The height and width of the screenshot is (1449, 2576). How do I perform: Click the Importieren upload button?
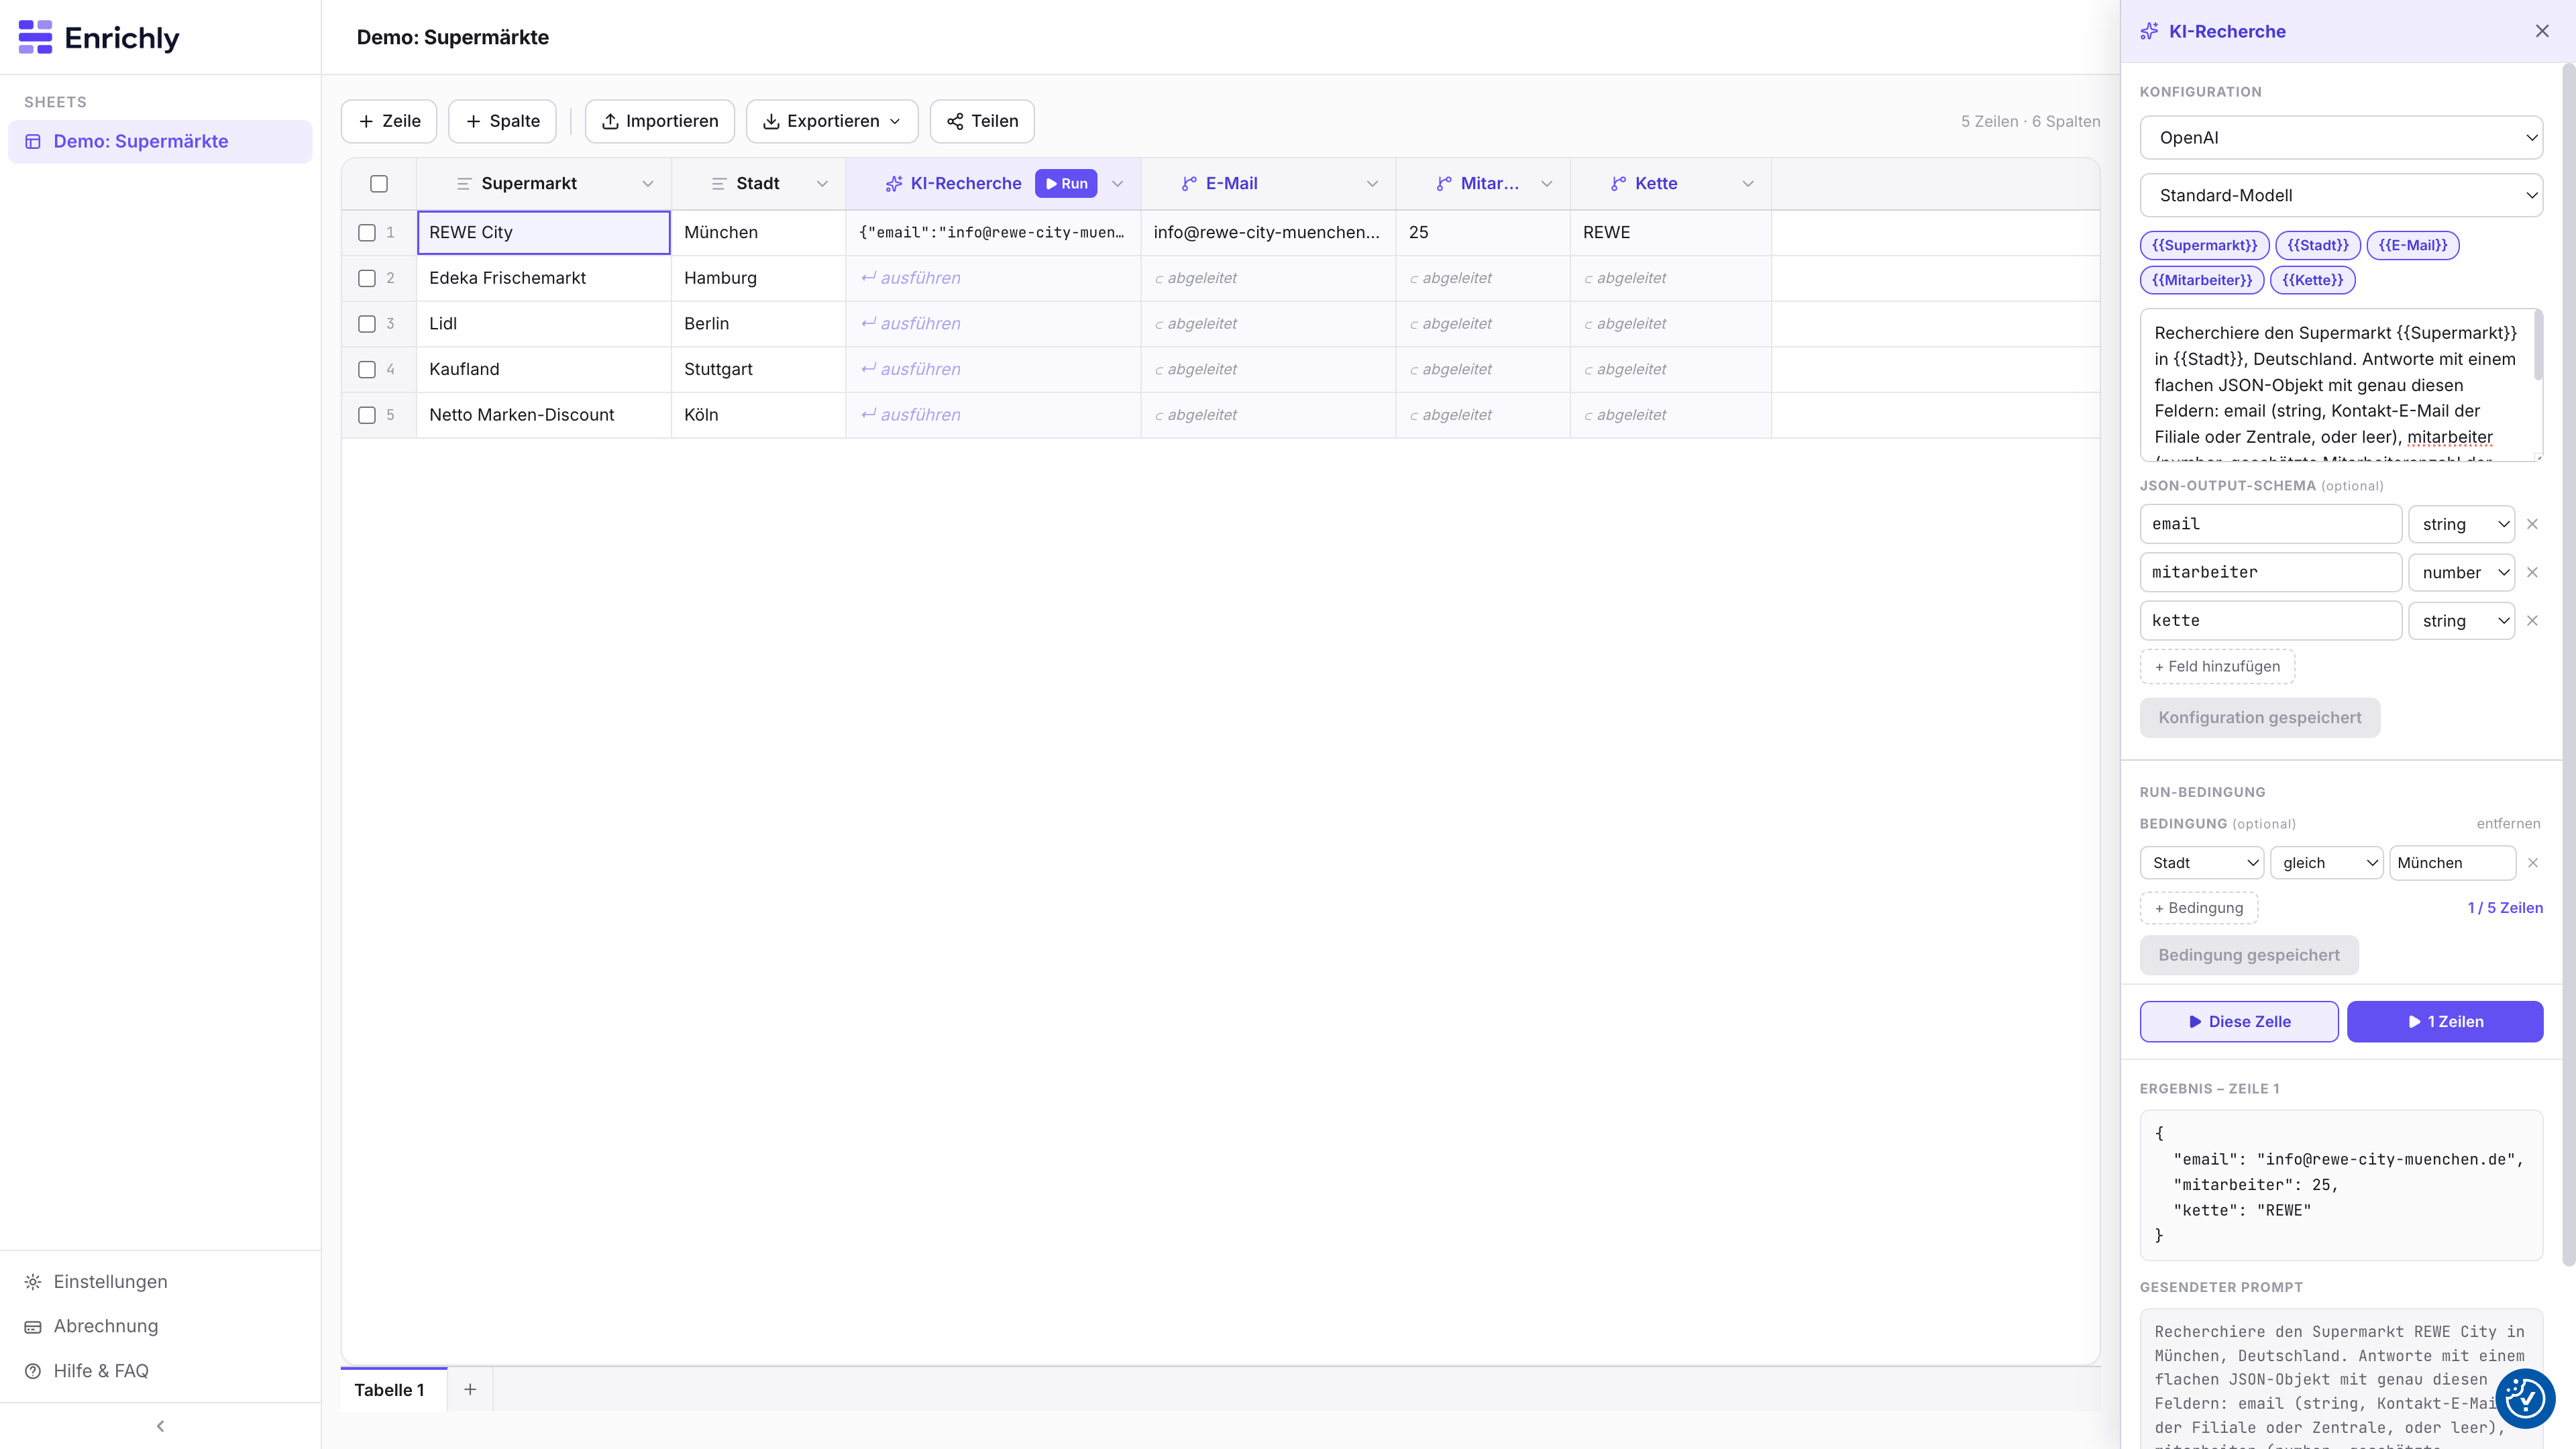(x=660, y=121)
